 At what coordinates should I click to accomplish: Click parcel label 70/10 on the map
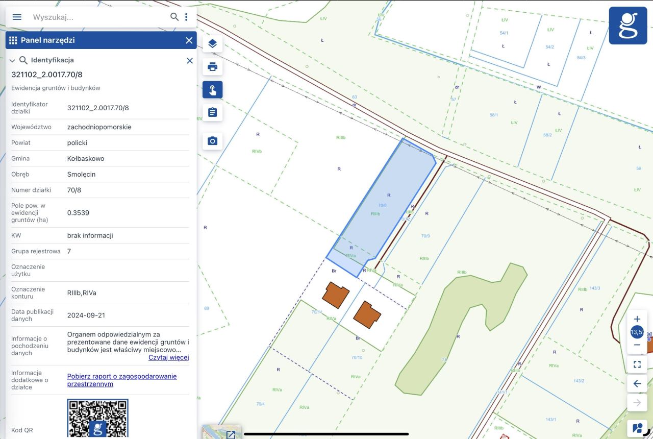[x=357, y=357]
